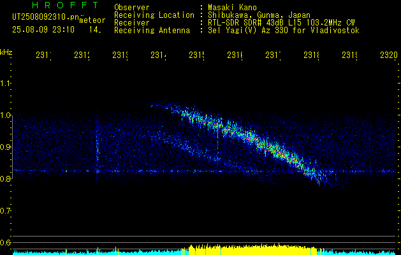Click the kHz axis unit label
The width and height of the screenshot is (401, 255).
(x=6, y=52)
